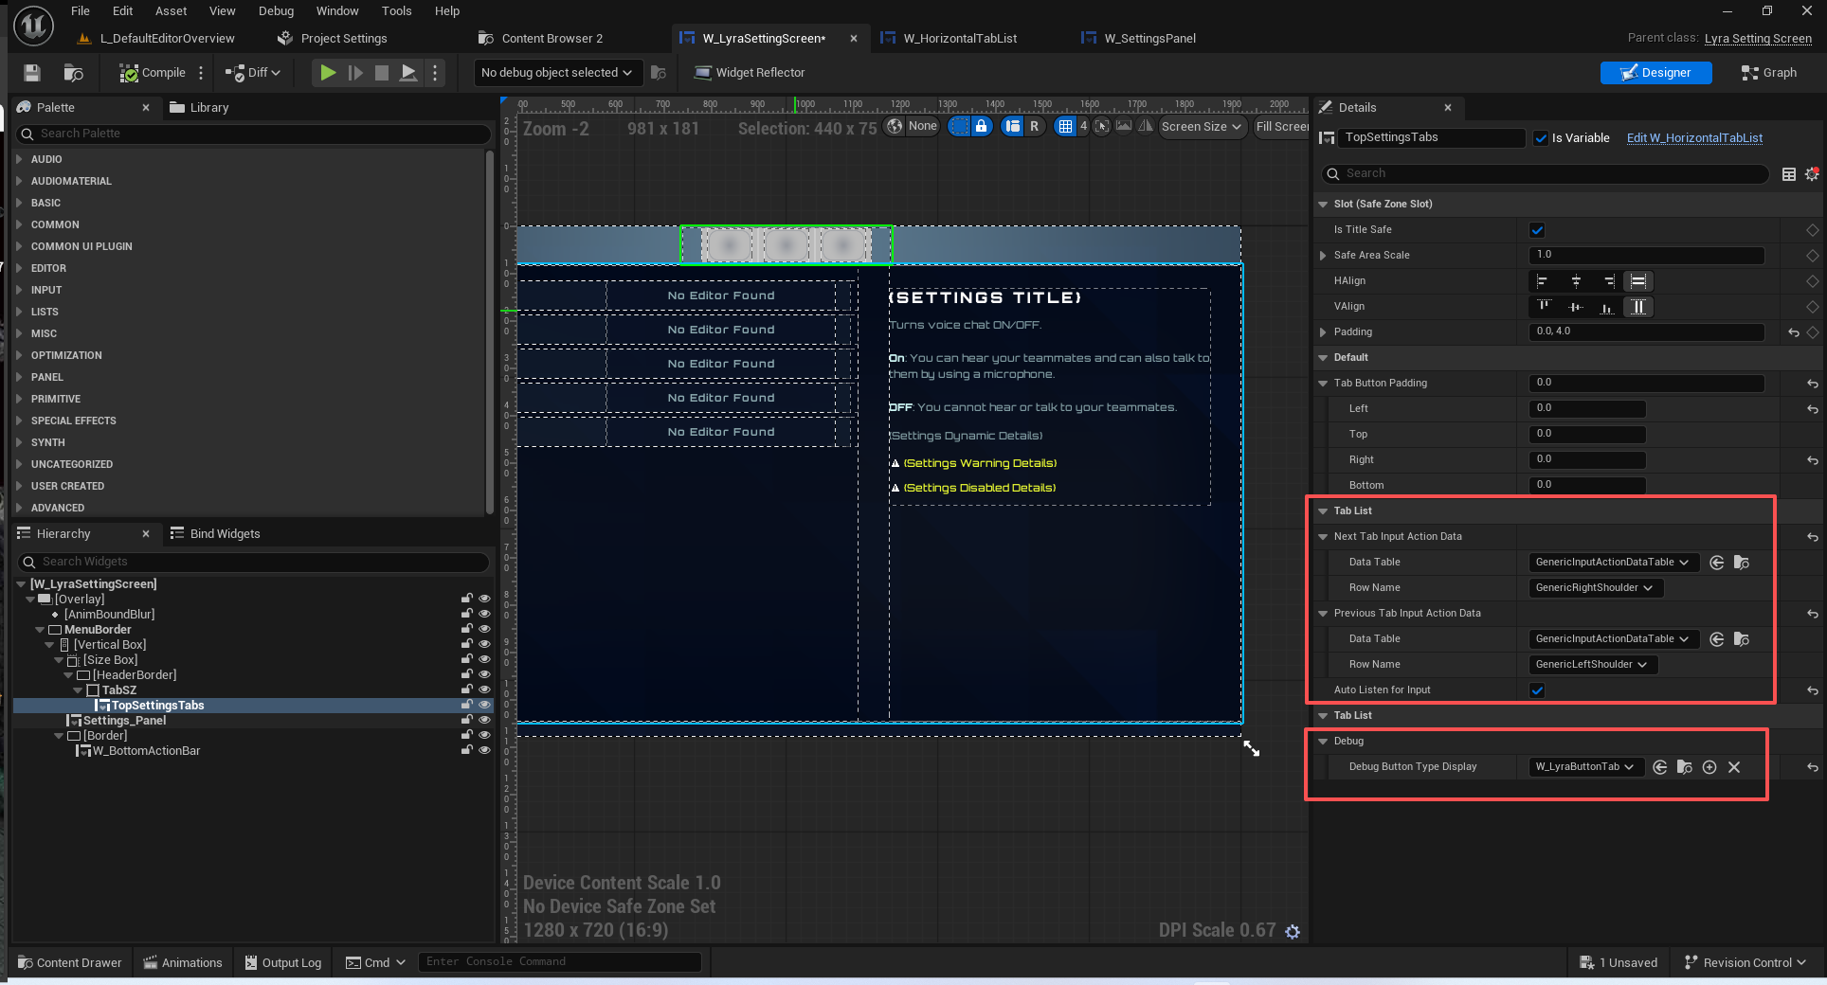Hide the TopSettingsTabs widget eye icon

(484, 706)
